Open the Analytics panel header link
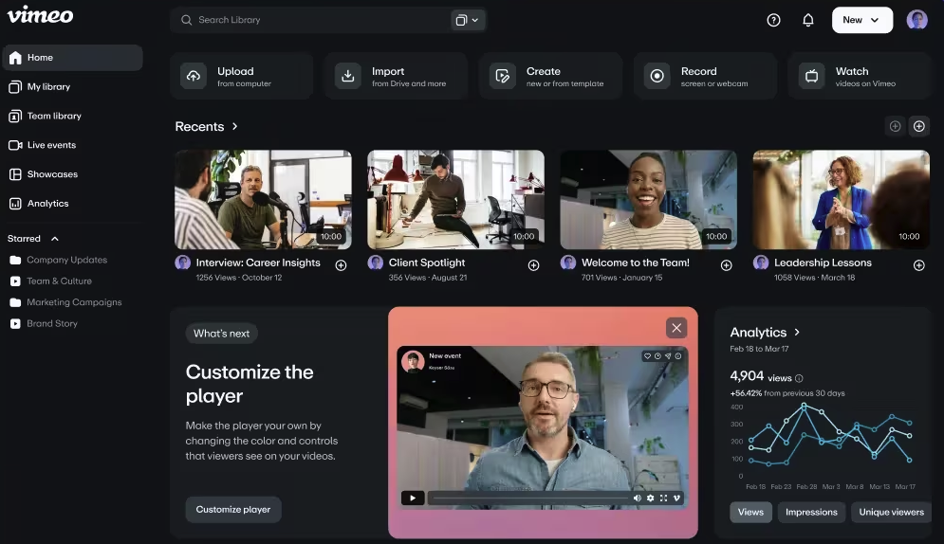This screenshot has height=544, width=944. pyautogui.click(x=765, y=333)
